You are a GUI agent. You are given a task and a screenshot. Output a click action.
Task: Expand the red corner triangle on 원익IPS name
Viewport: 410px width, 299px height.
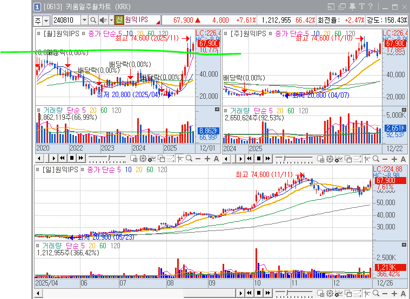click(x=158, y=23)
